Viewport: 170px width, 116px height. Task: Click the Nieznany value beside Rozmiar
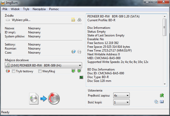pos(34,49)
